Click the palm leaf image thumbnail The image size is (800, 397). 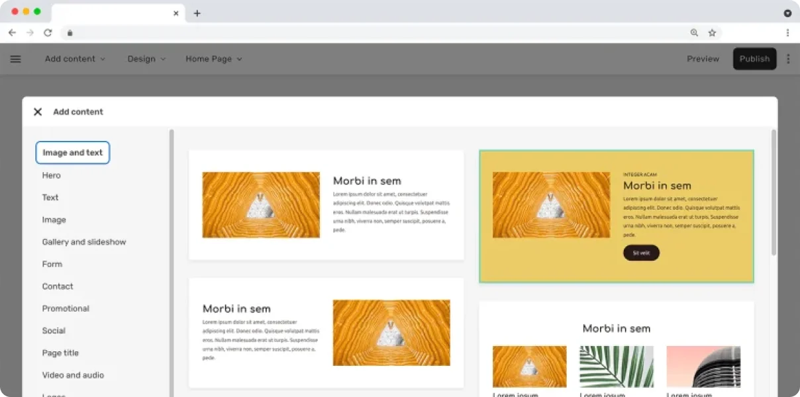(x=617, y=367)
